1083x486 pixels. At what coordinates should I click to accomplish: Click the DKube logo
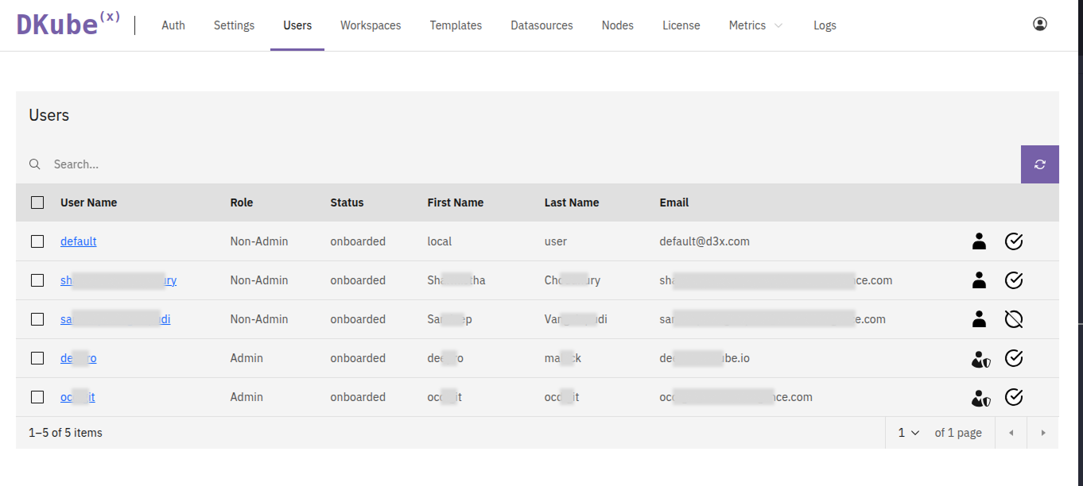tap(68, 25)
